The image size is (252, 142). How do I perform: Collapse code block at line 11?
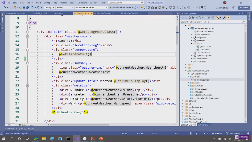27,32
